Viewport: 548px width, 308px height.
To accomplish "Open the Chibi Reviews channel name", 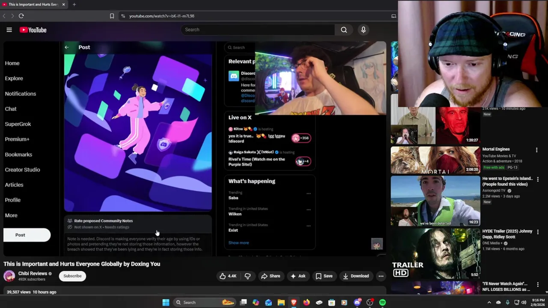I will 33,273.
